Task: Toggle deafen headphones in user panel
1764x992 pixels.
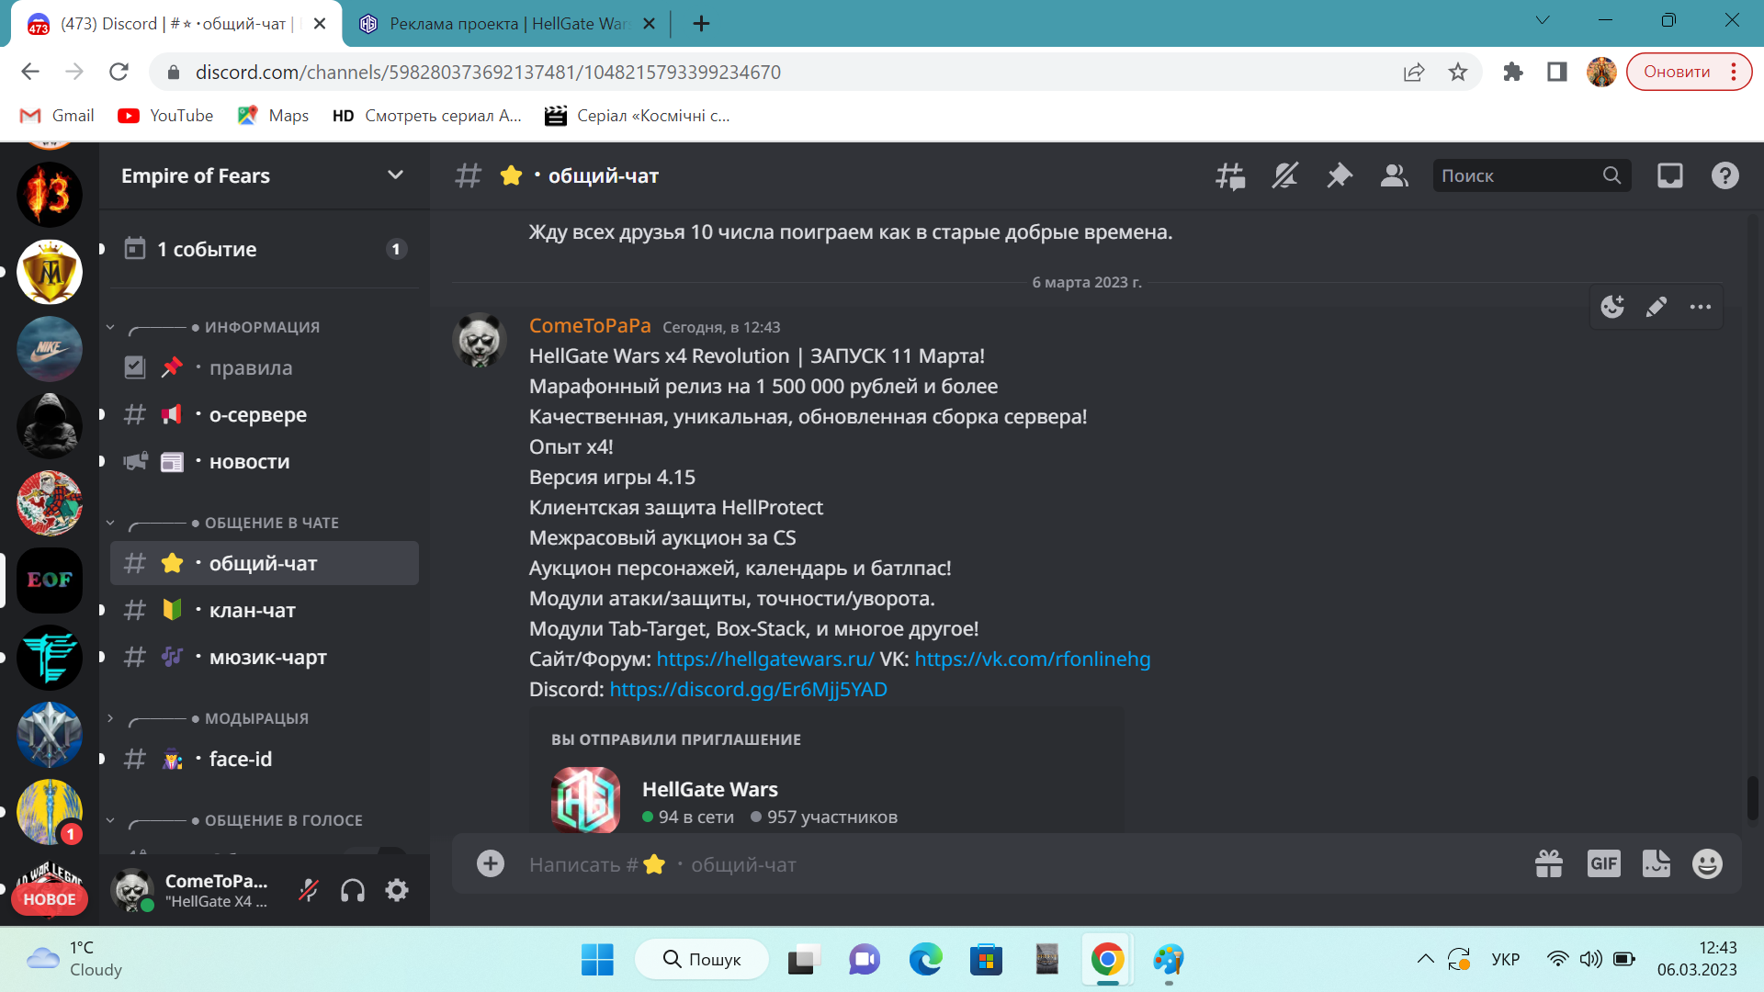Action: click(x=353, y=890)
